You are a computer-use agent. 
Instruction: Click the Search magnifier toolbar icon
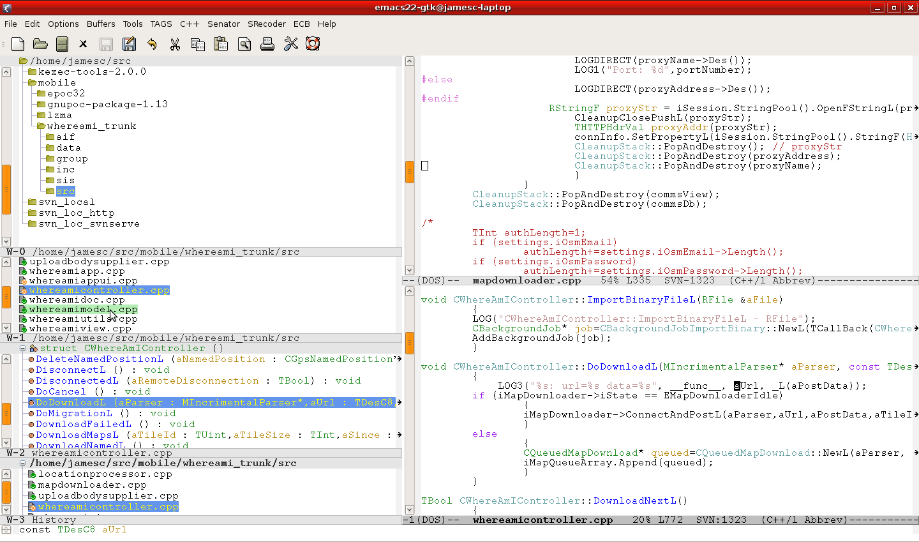pyautogui.click(x=244, y=44)
